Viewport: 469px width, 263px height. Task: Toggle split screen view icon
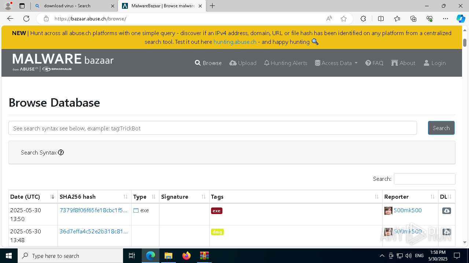381,19
